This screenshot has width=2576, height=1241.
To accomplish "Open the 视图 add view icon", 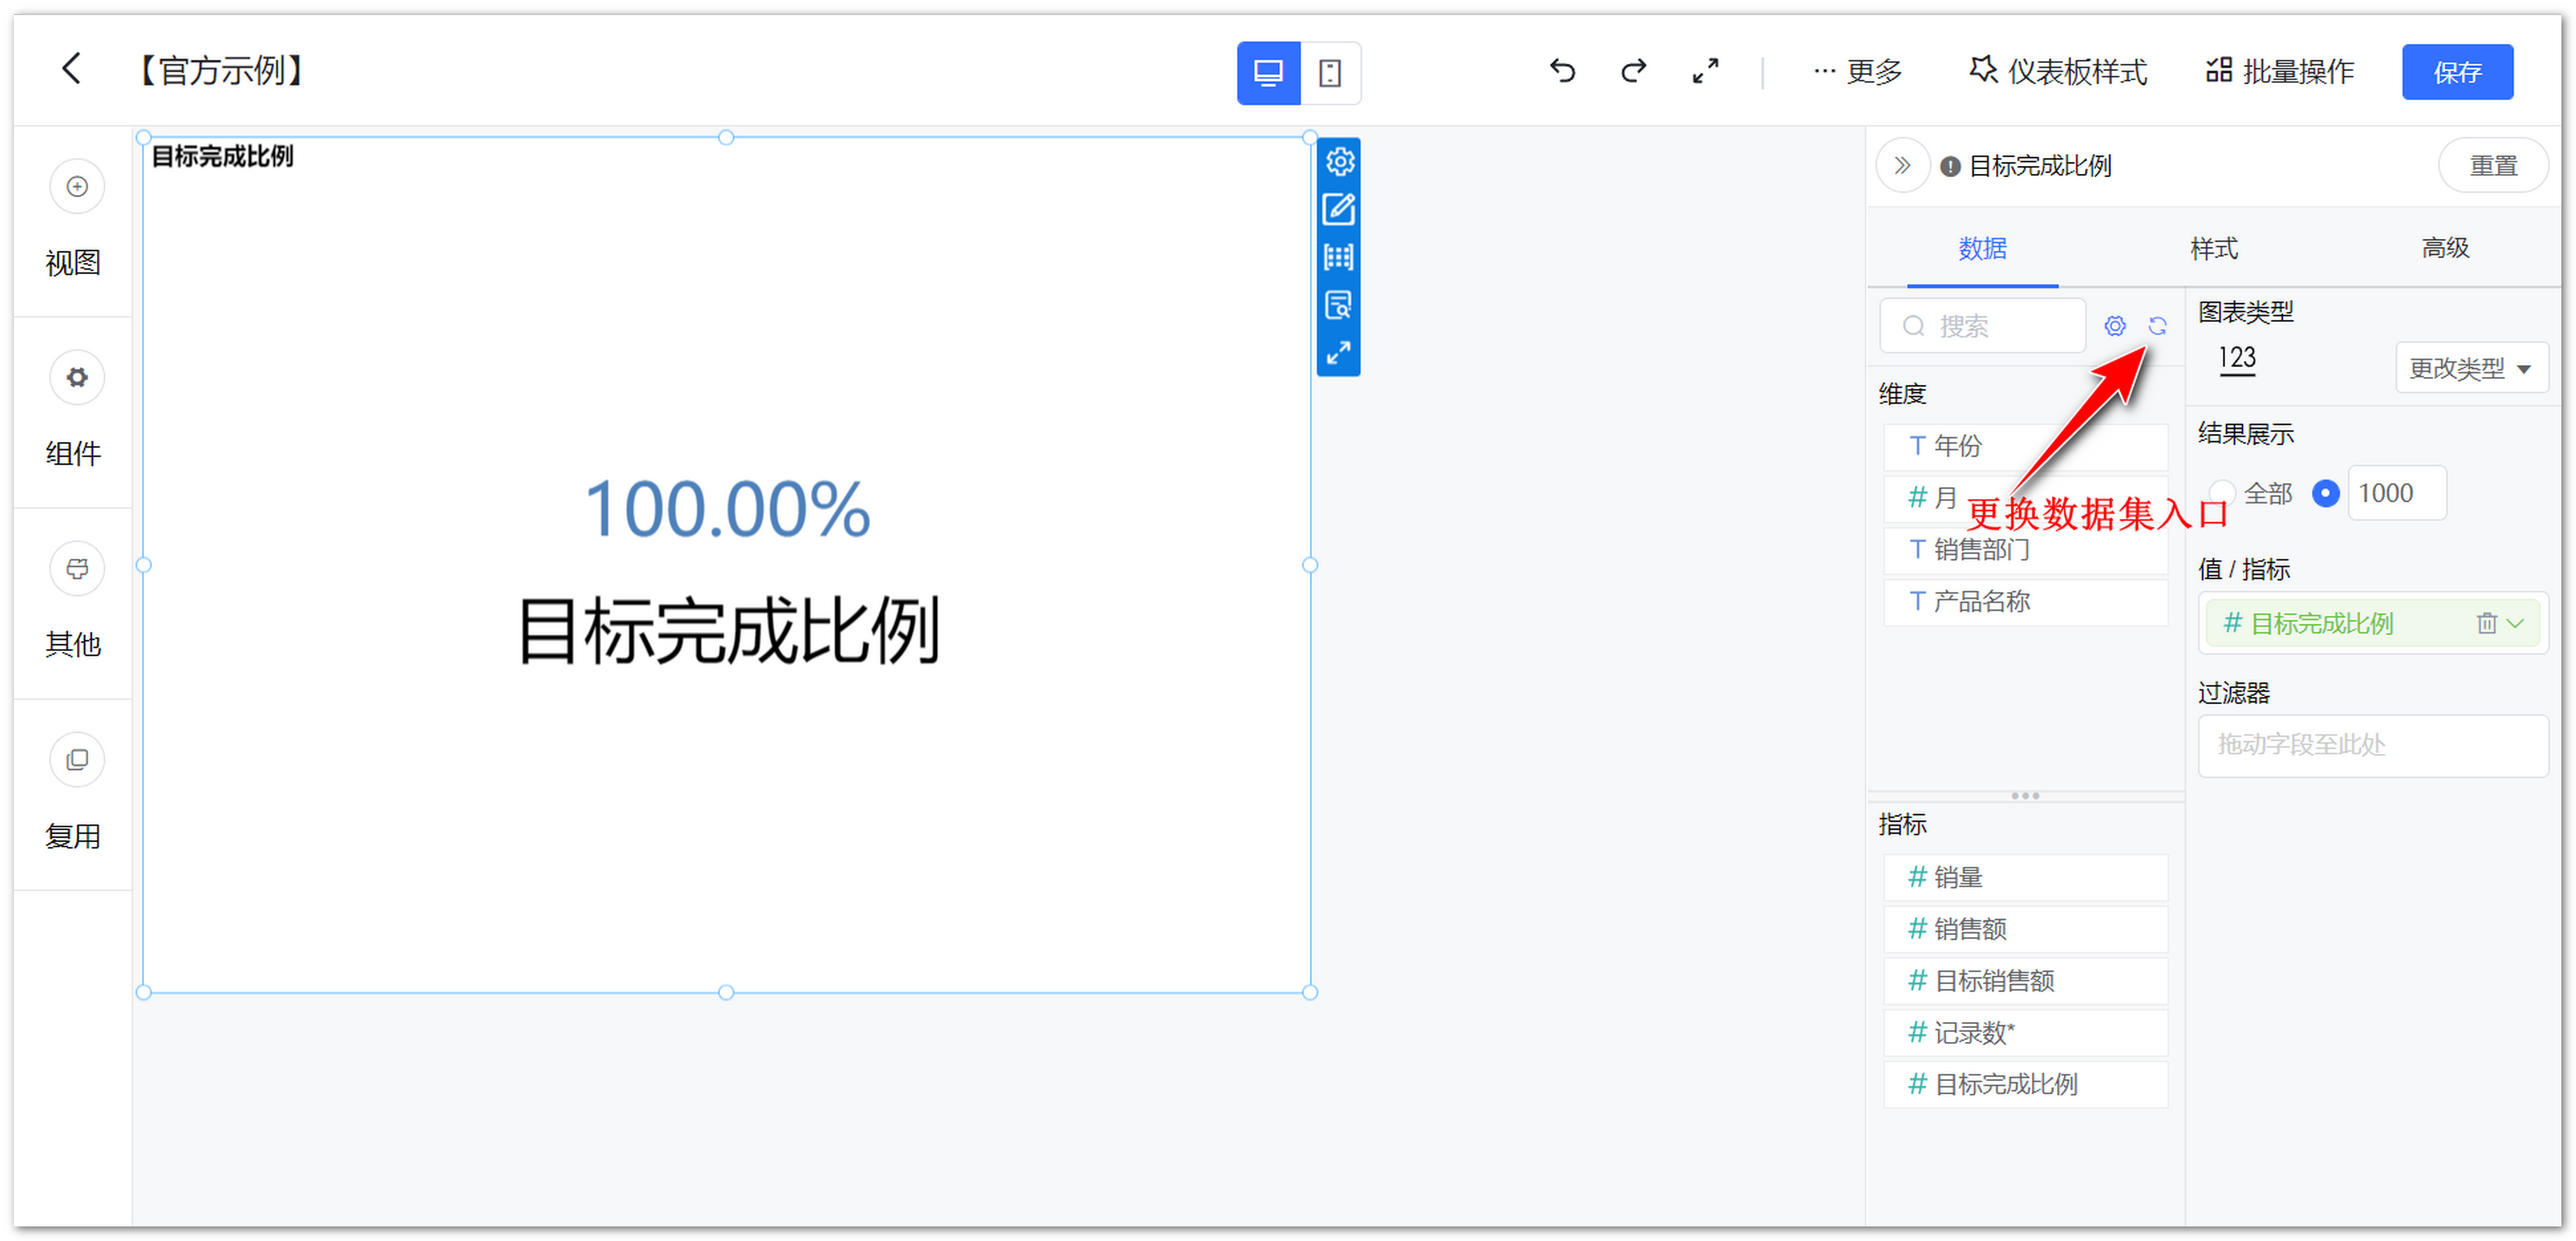I will pyautogui.click(x=77, y=187).
